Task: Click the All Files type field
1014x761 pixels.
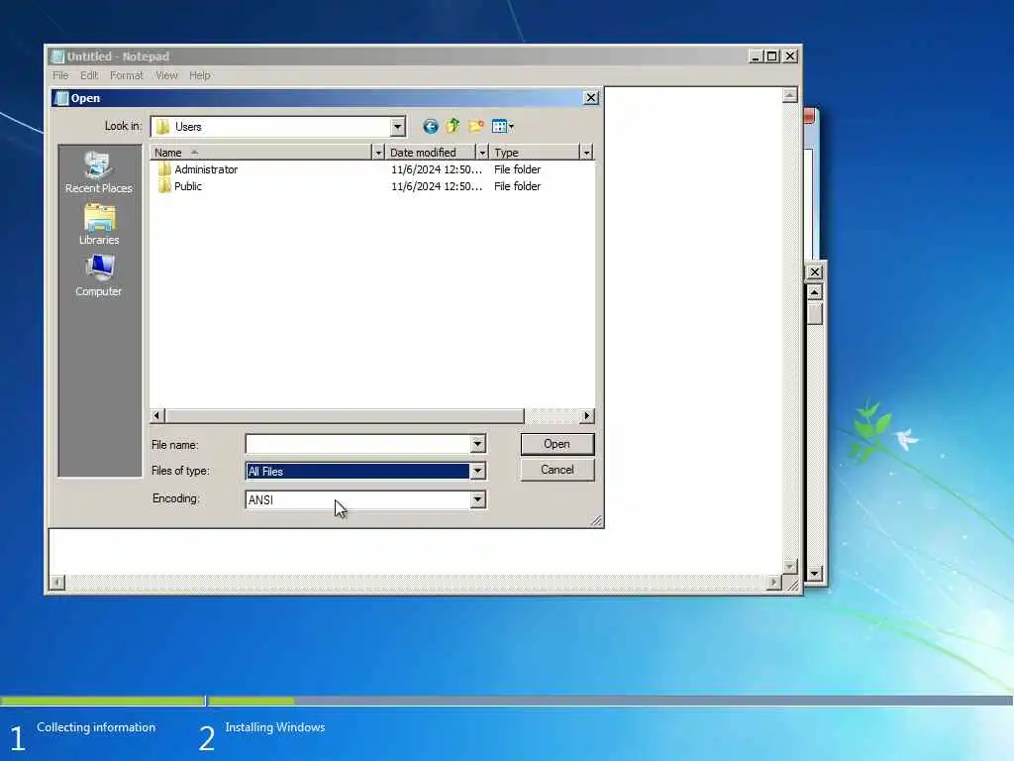Action: point(358,471)
